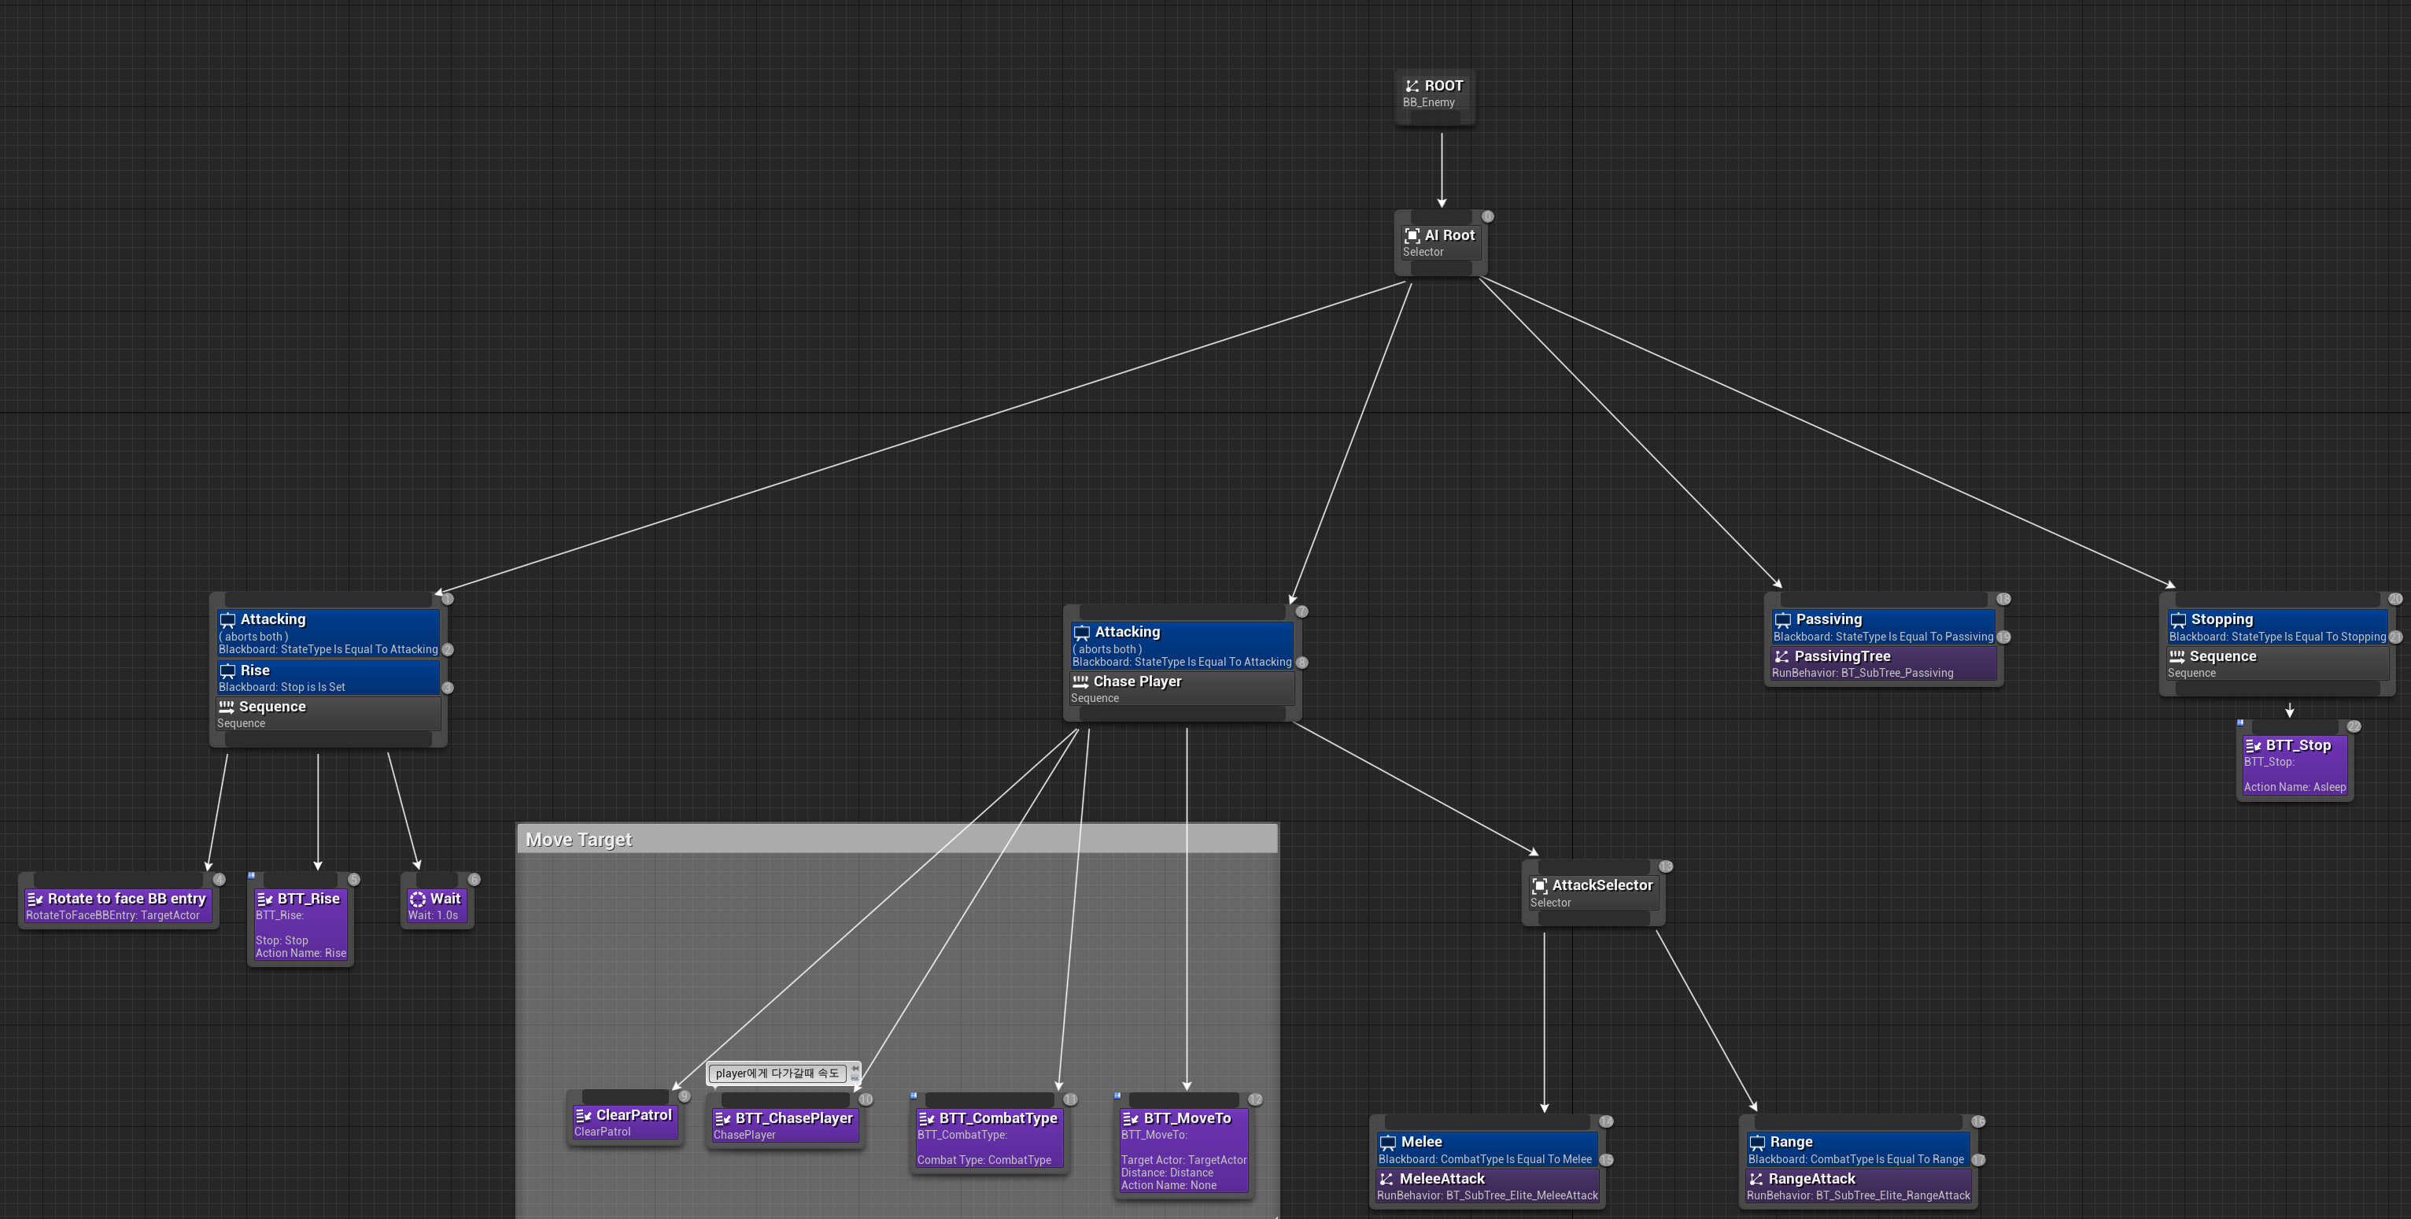The height and width of the screenshot is (1219, 2411).
Task: Click the Wait task clock icon
Action: [x=417, y=899]
